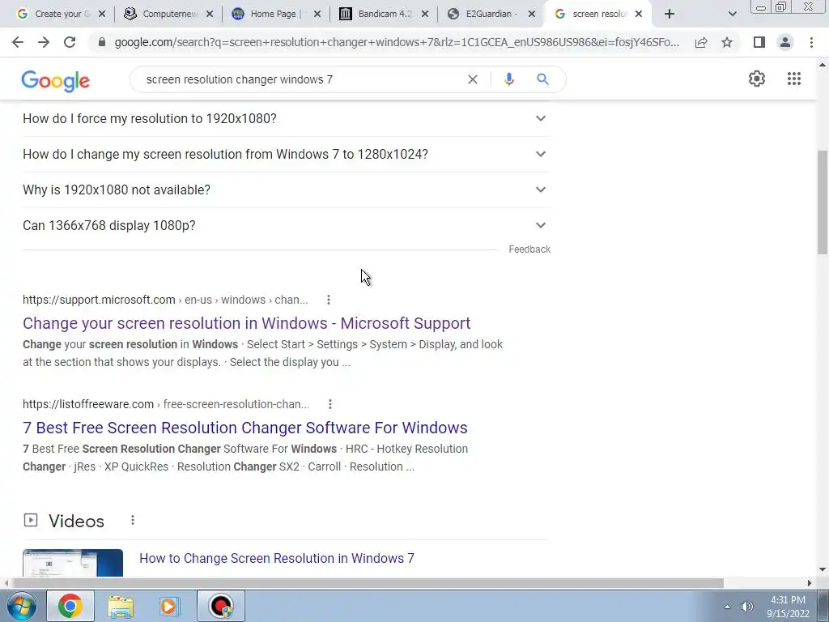Open the browser side panel
The image size is (829, 622).
tap(759, 42)
